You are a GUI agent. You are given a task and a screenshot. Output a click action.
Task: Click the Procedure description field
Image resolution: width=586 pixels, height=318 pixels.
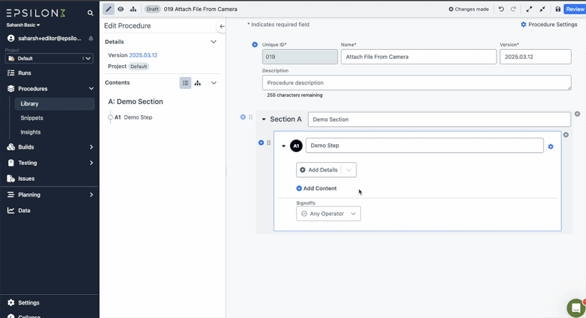417,83
